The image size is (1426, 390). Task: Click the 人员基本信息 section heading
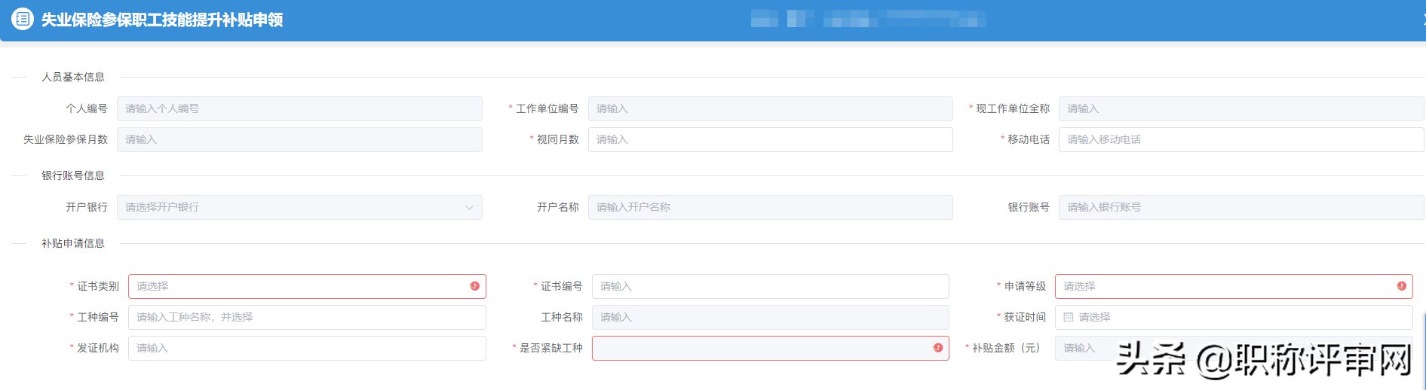[x=73, y=77]
